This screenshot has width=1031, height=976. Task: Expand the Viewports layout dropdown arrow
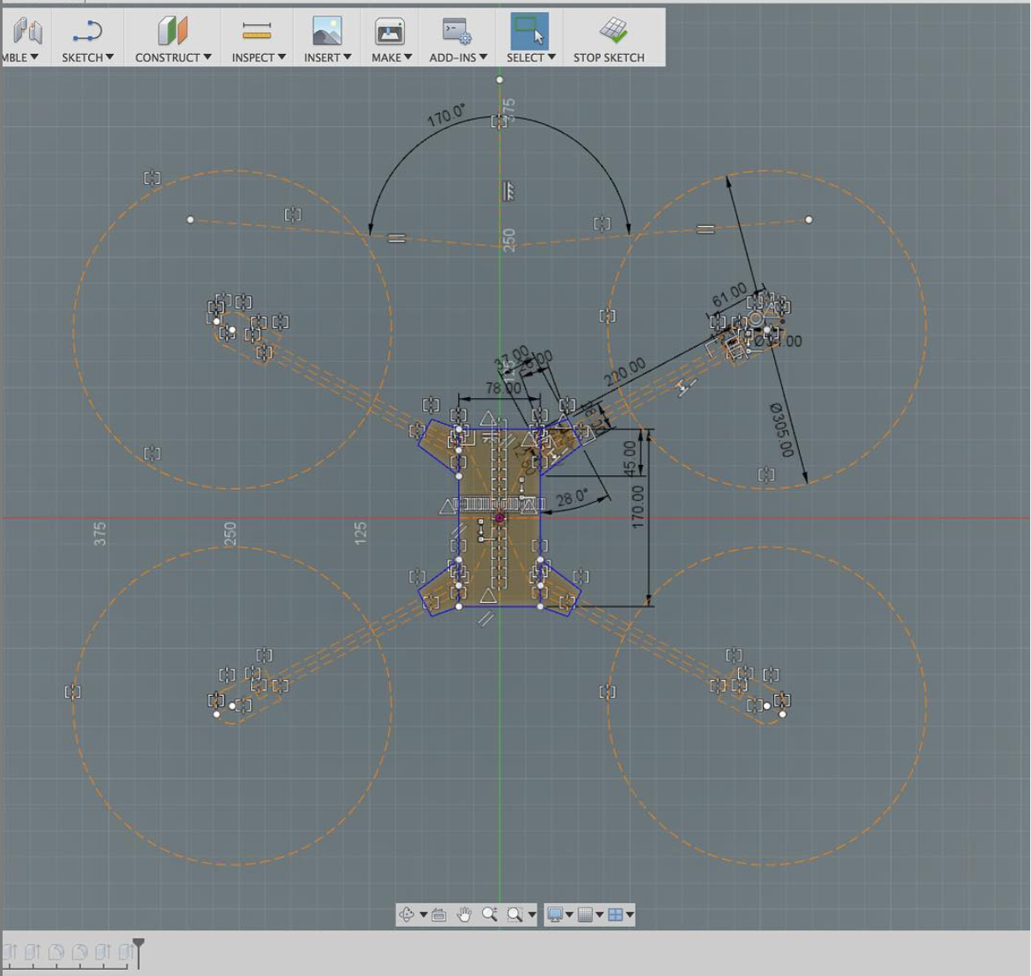tap(630, 915)
